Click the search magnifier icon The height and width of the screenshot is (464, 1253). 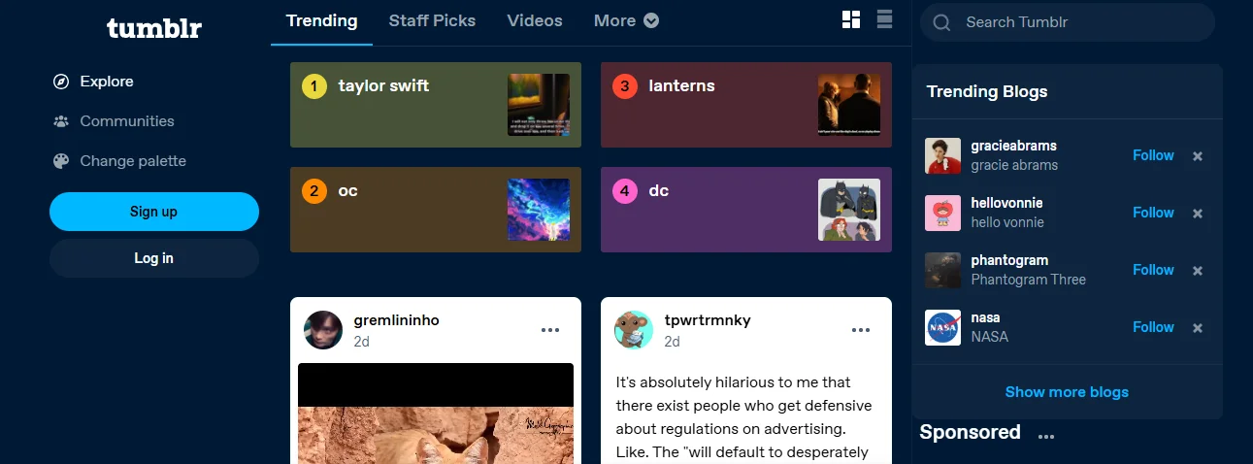click(x=940, y=22)
